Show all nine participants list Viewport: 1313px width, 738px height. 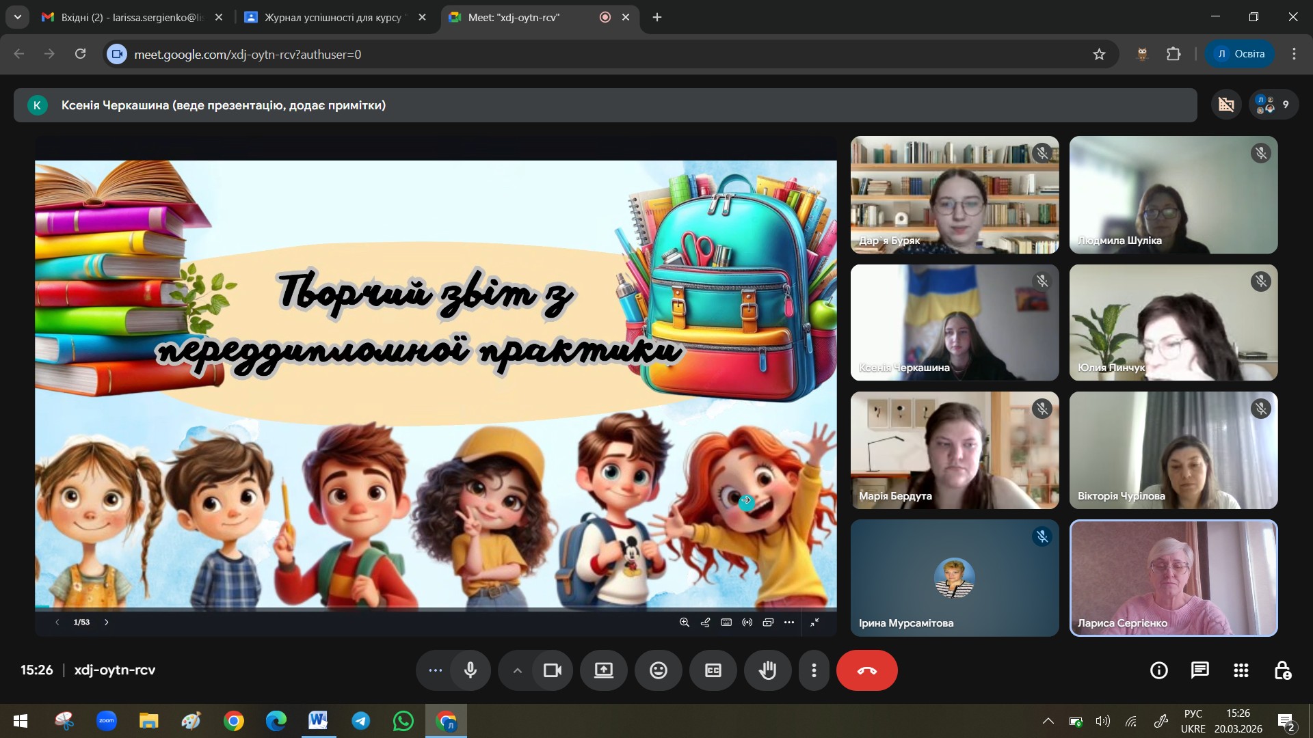[x=1273, y=105]
